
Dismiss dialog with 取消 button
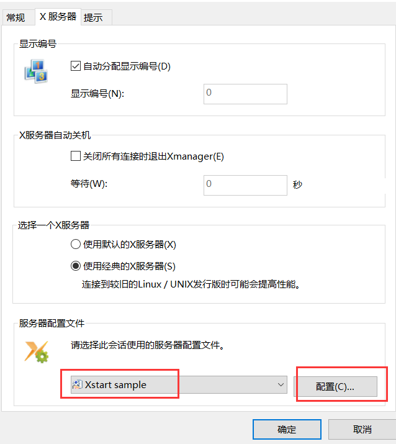[x=362, y=429]
